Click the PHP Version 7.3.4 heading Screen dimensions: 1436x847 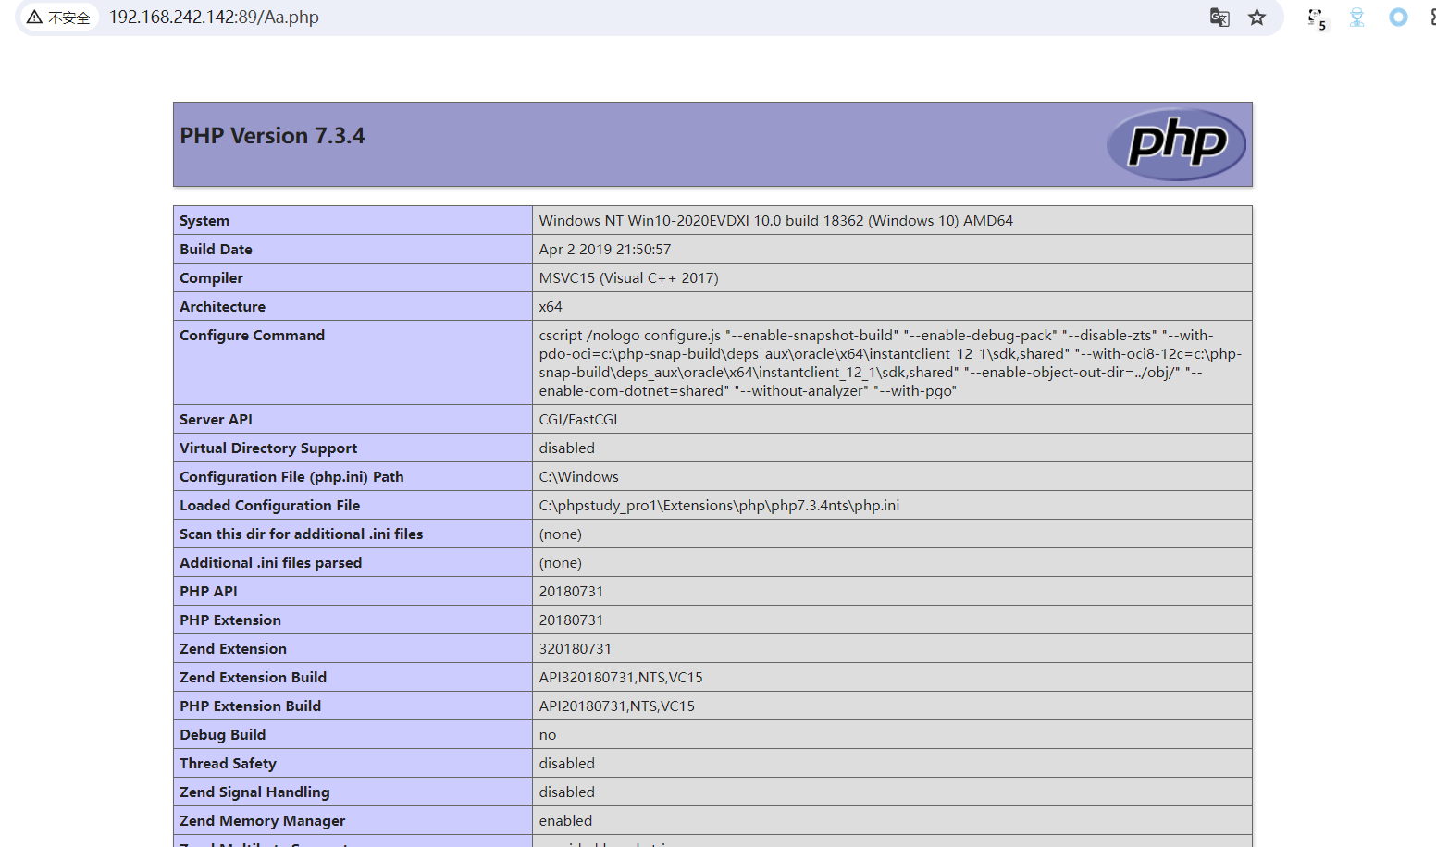click(272, 136)
